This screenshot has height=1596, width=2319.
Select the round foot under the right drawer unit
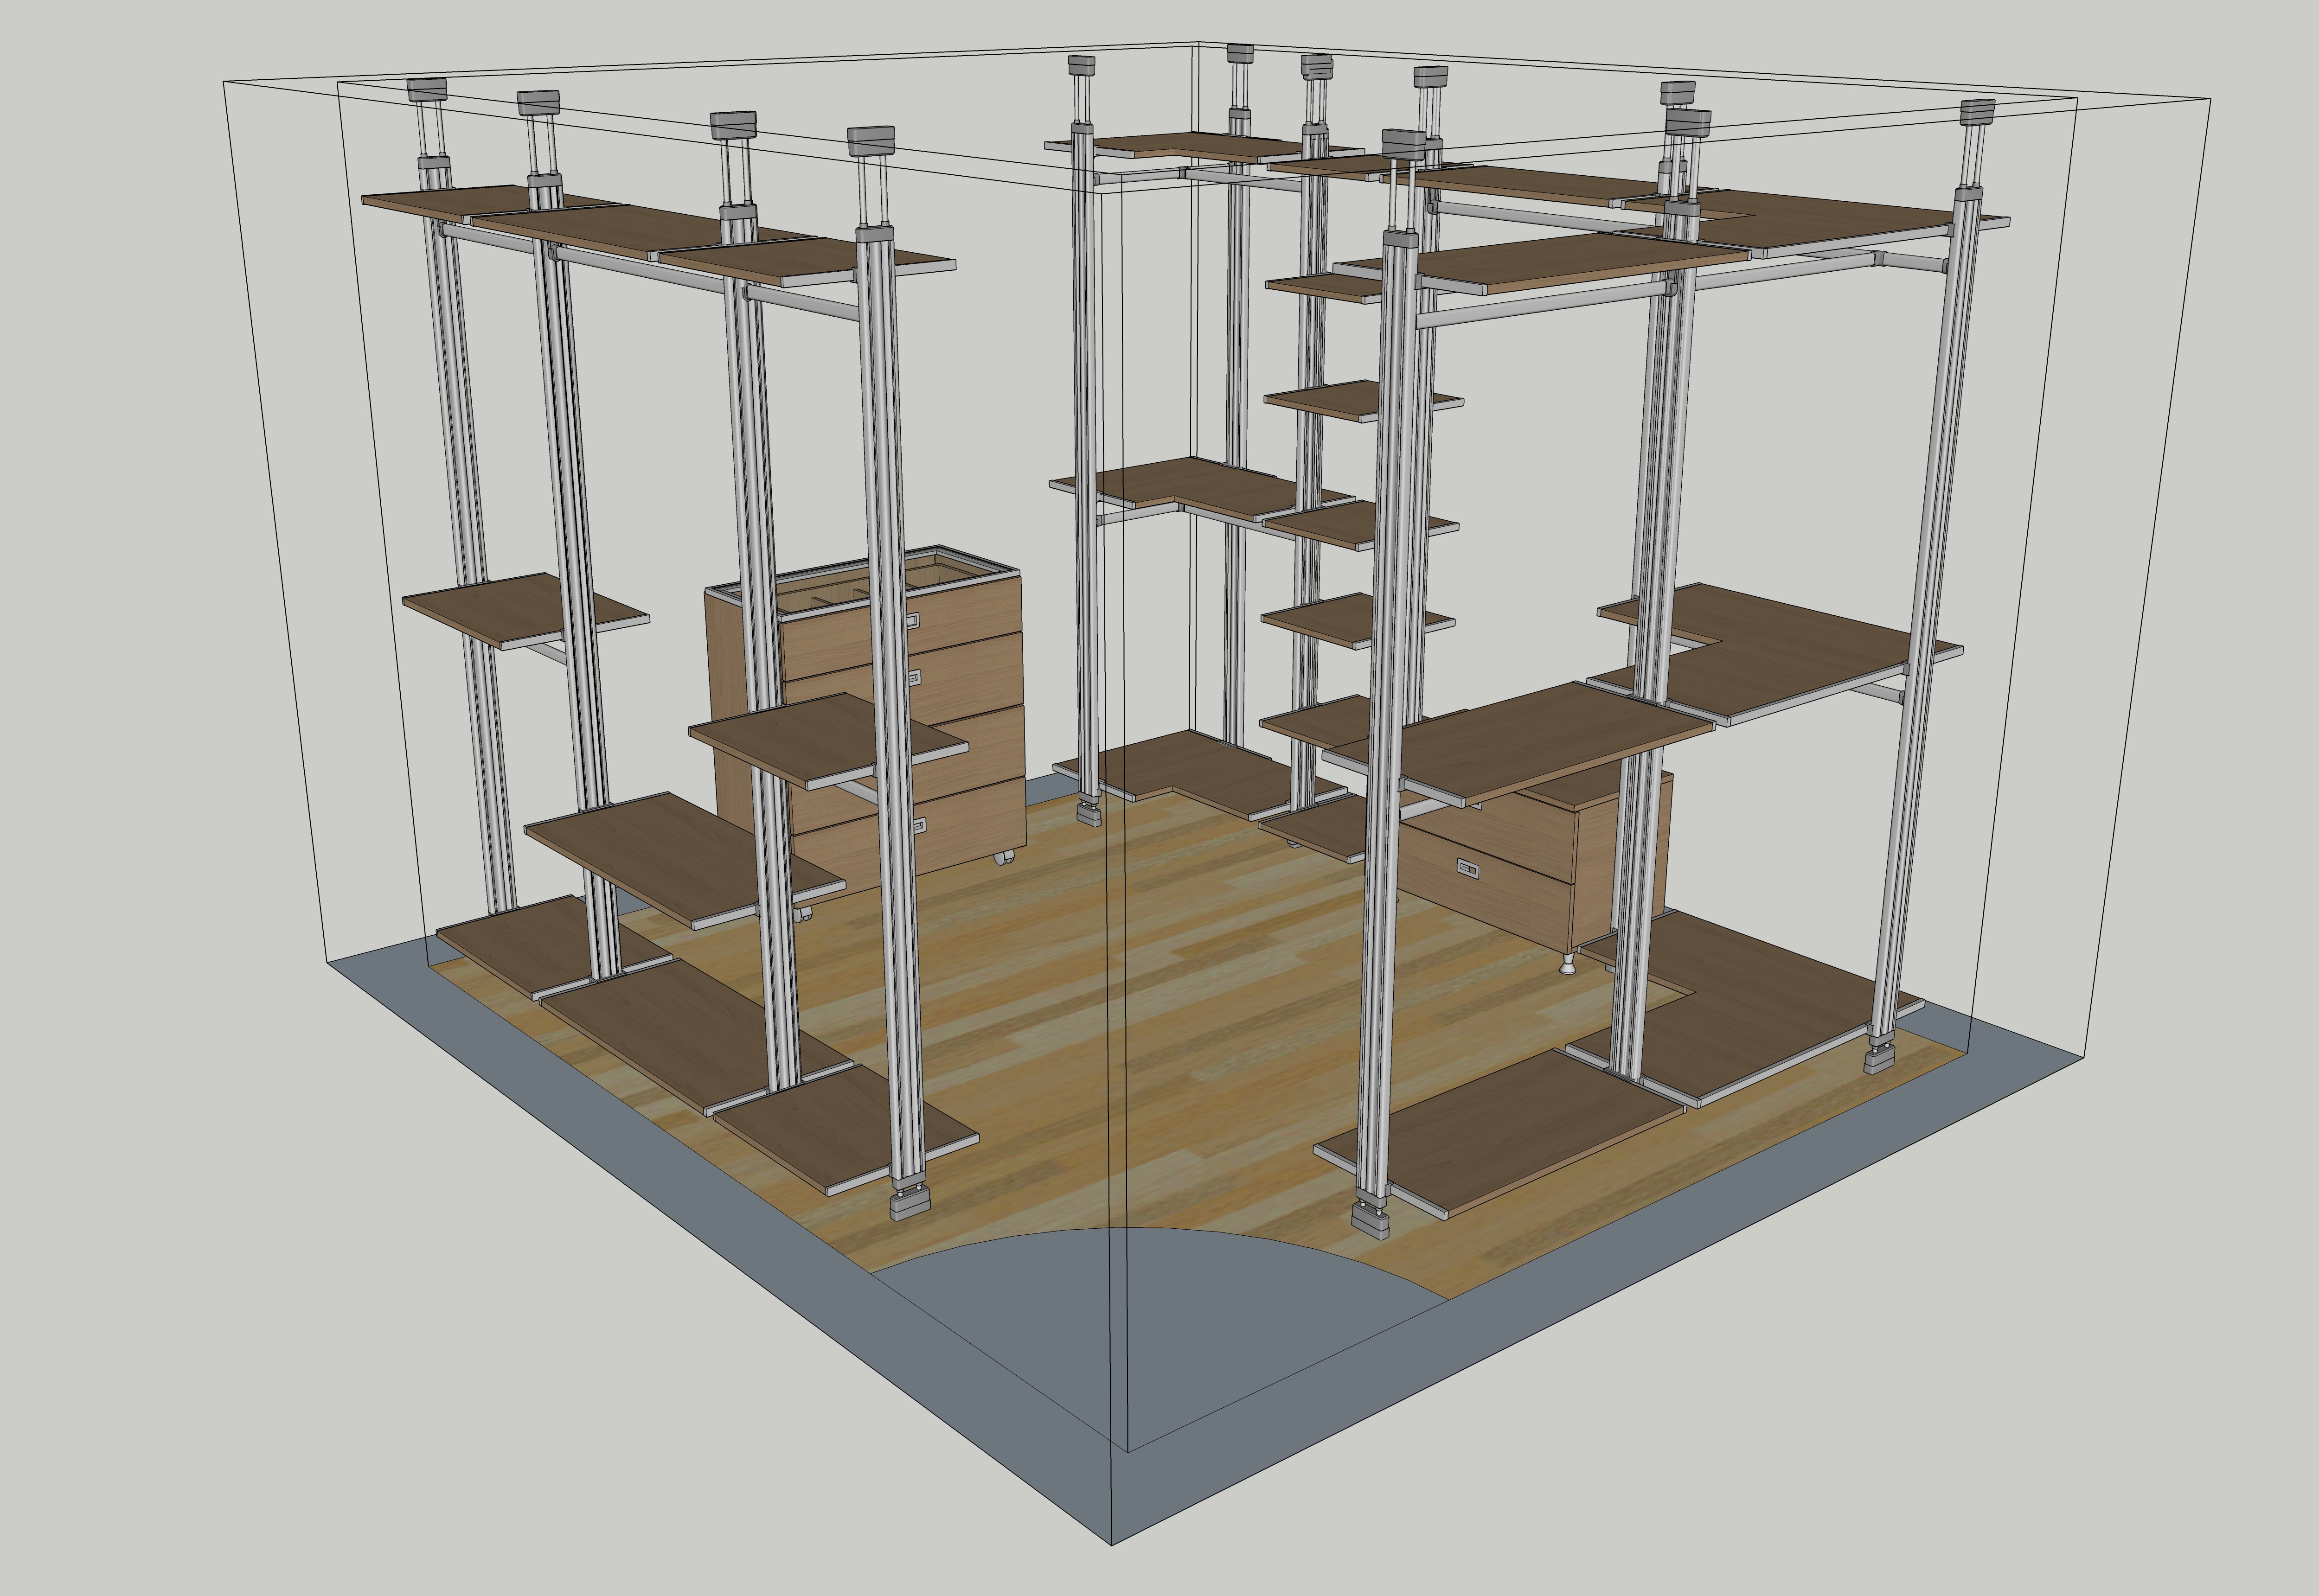(x=1567, y=965)
